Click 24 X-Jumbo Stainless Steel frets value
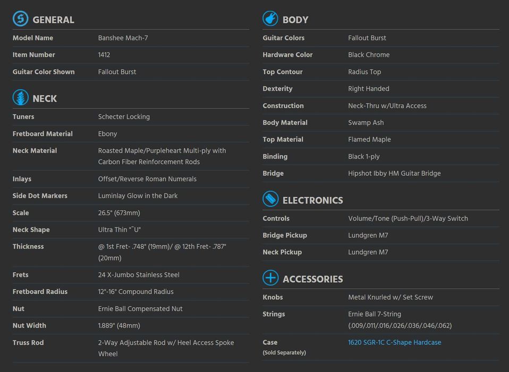This screenshot has width=509, height=372. (139, 275)
